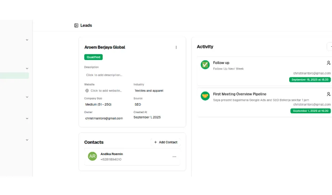This screenshot has height=195, width=332.
Task: Click the email under the Follow up activity
Action: pyautogui.click(x=312, y=73)
